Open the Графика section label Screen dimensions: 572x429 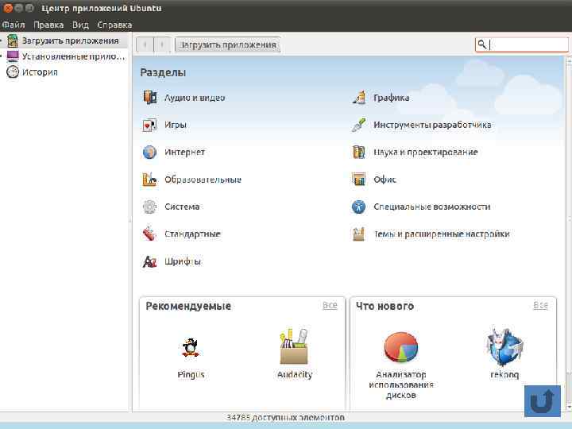tap(391, 98)
